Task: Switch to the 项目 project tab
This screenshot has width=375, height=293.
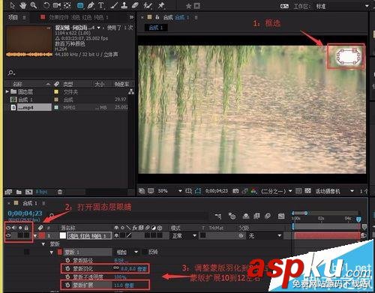Action: point(13,17)
